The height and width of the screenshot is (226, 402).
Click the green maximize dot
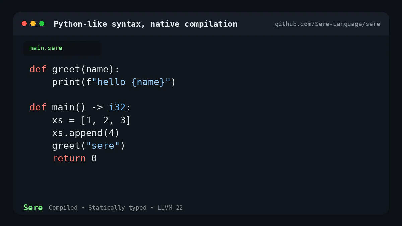[x=42, y=23]
